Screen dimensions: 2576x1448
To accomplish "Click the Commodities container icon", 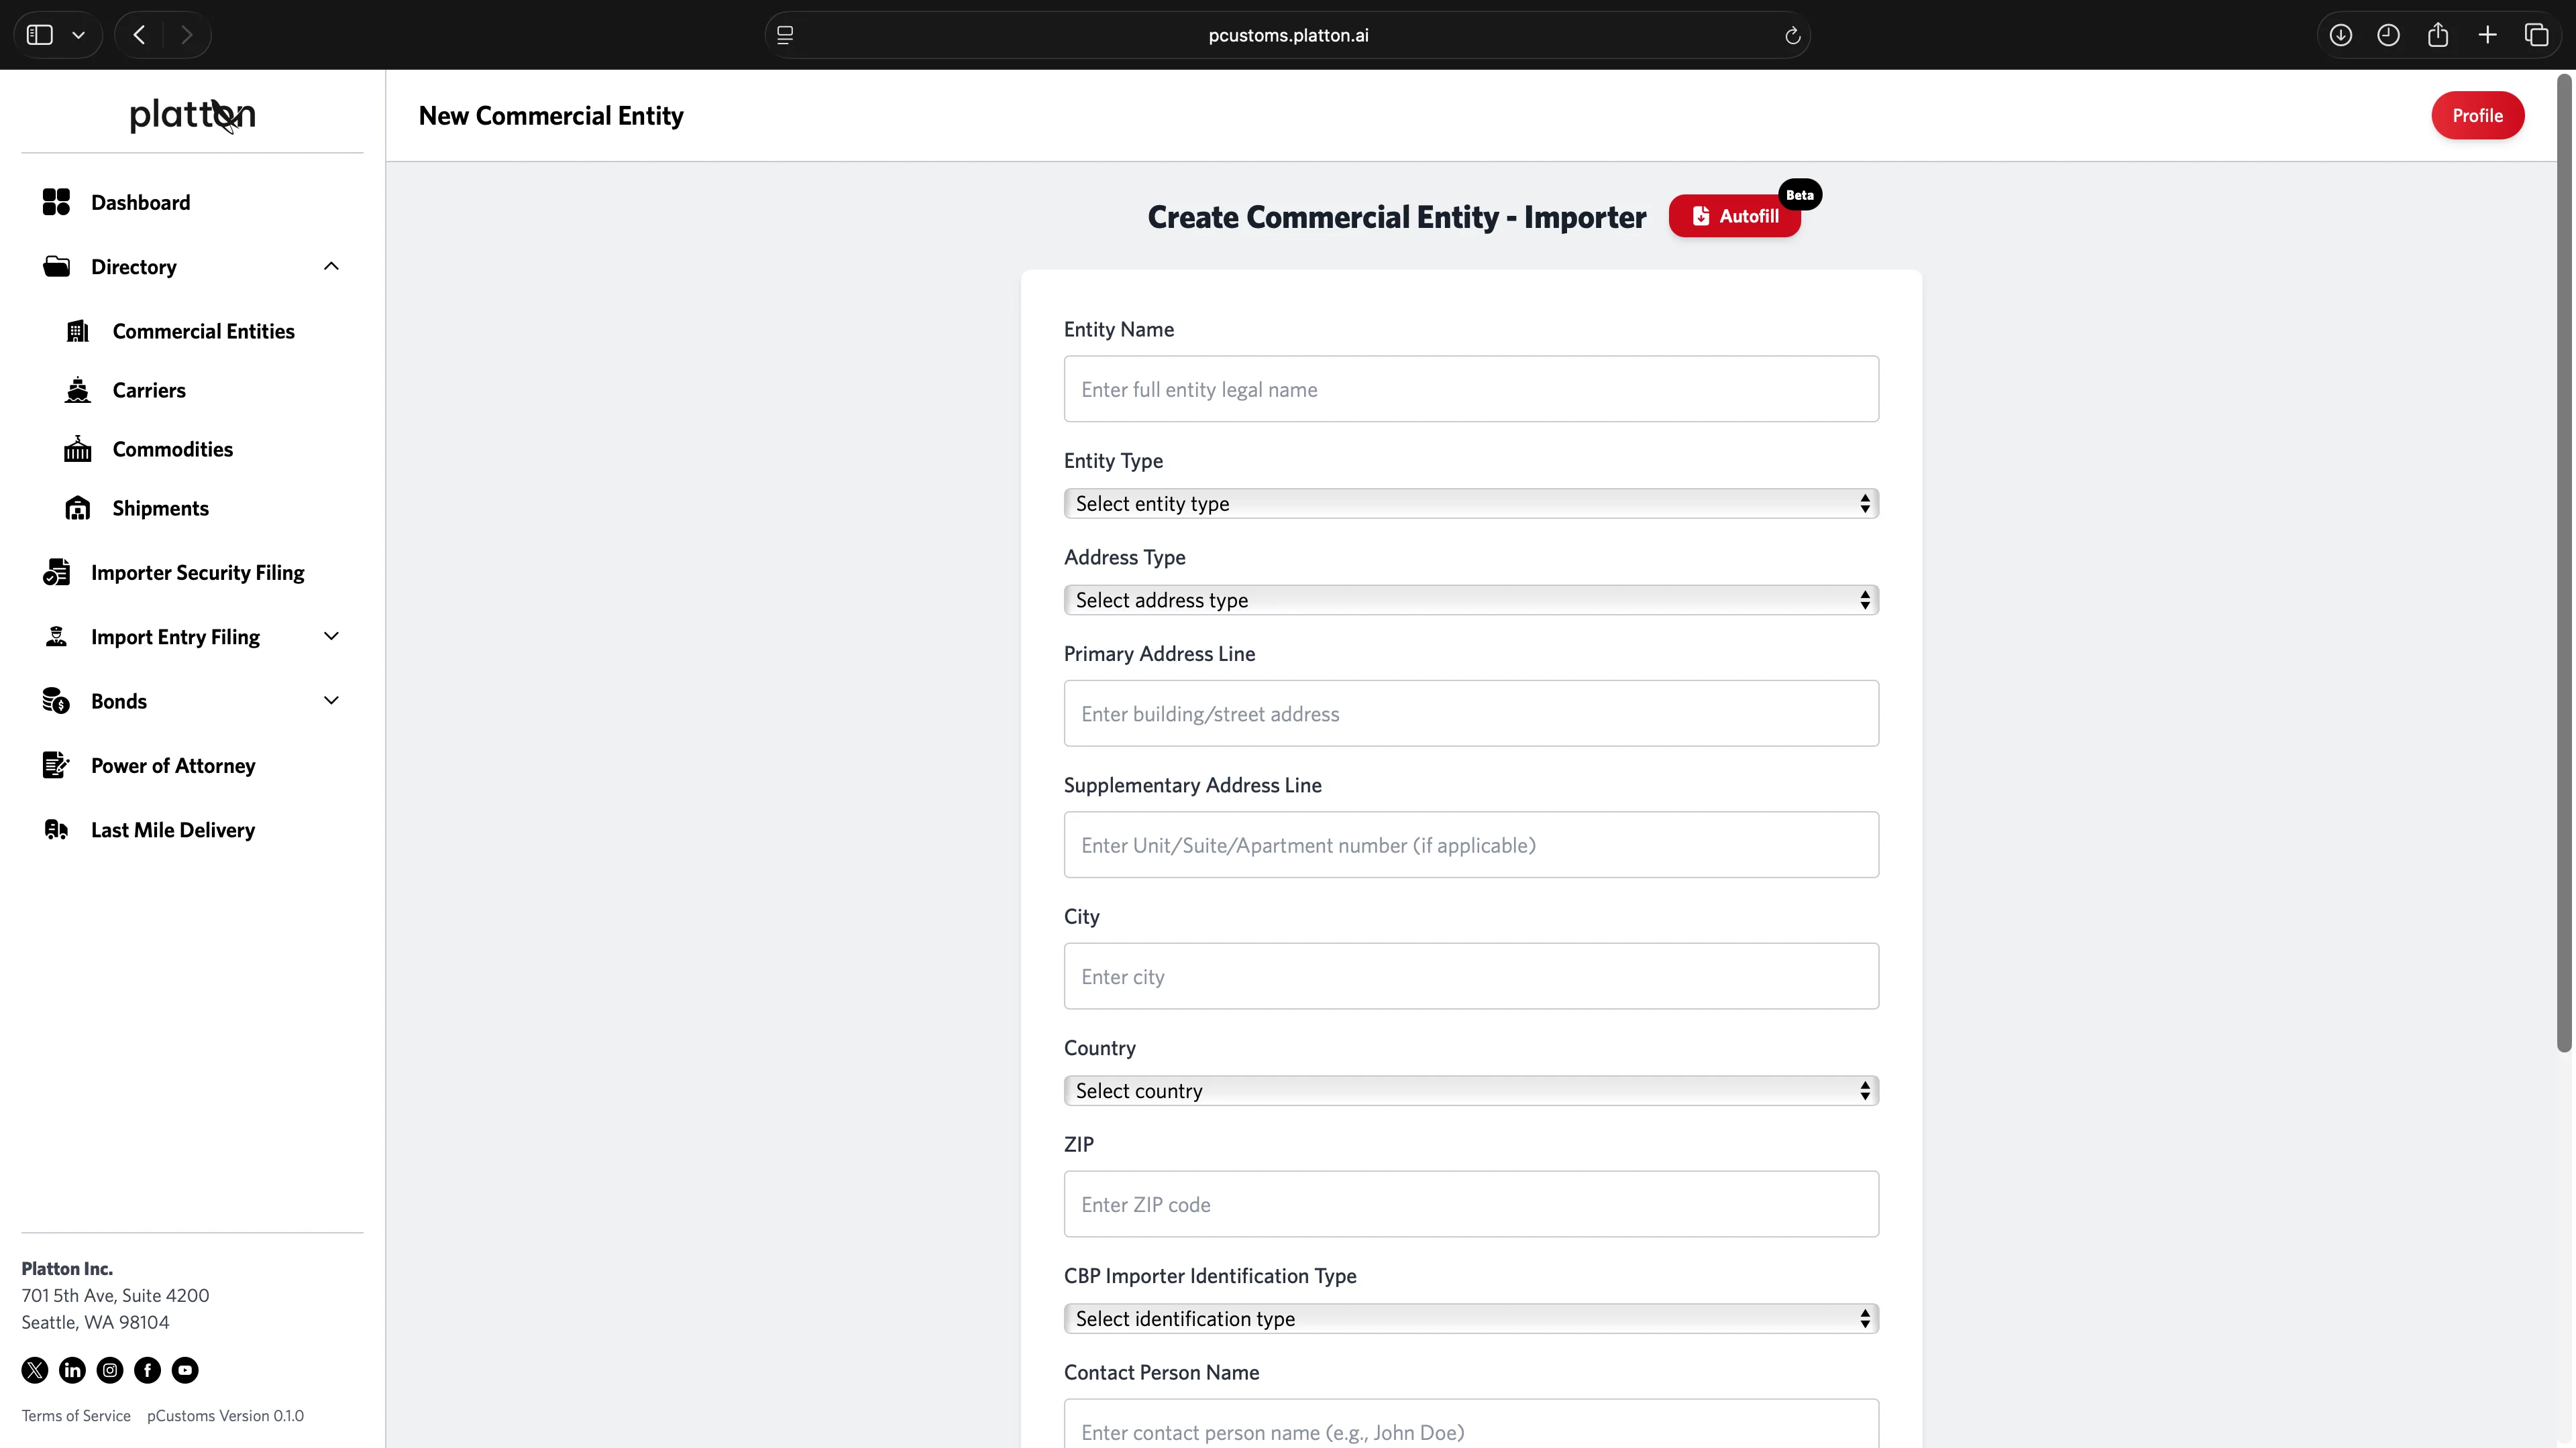I will pyautogui.click(x=77, y=448).
